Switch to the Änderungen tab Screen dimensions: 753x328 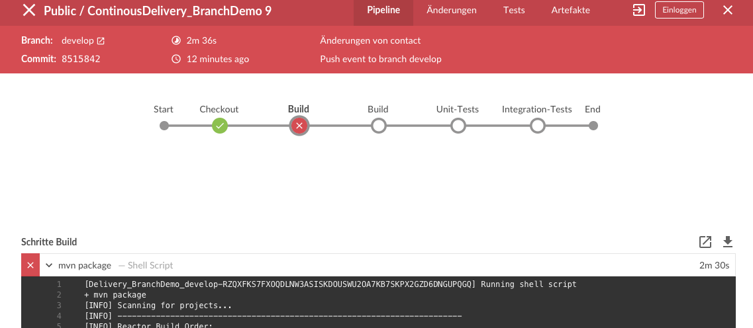pyautogui.click(x=452, y=10)
